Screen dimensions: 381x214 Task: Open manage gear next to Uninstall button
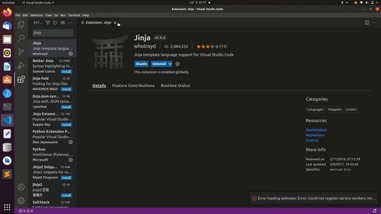(177, 64)
